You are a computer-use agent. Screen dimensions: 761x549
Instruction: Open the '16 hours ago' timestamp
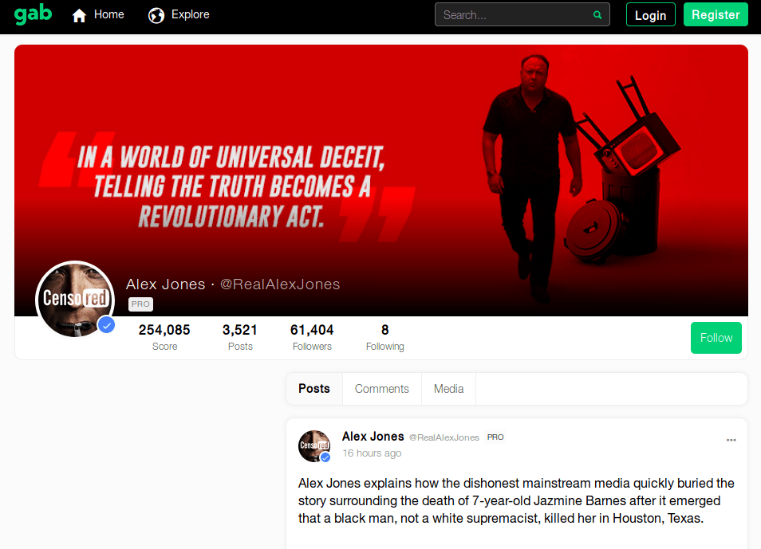tap(372, 453)
